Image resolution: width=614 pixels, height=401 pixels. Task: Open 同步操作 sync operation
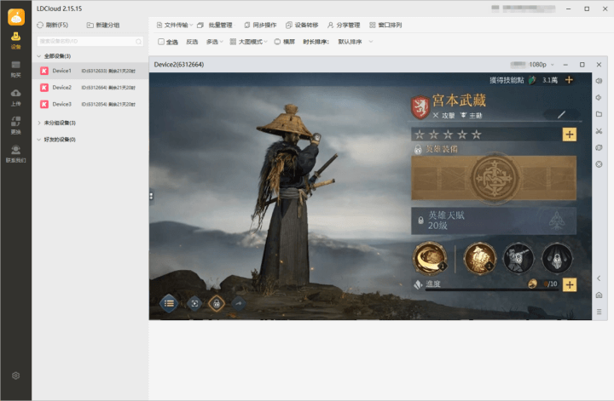click(260, 25)
